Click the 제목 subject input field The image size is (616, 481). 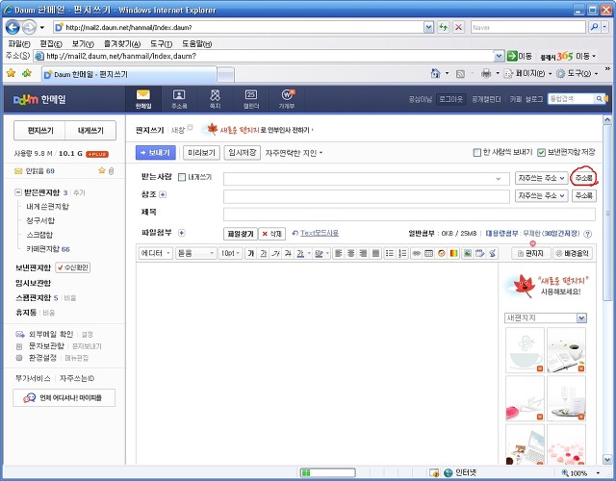click(409, 214)
